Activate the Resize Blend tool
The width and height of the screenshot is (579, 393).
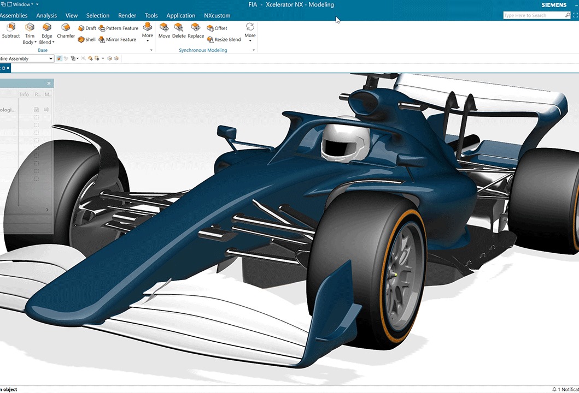(224, 39)
